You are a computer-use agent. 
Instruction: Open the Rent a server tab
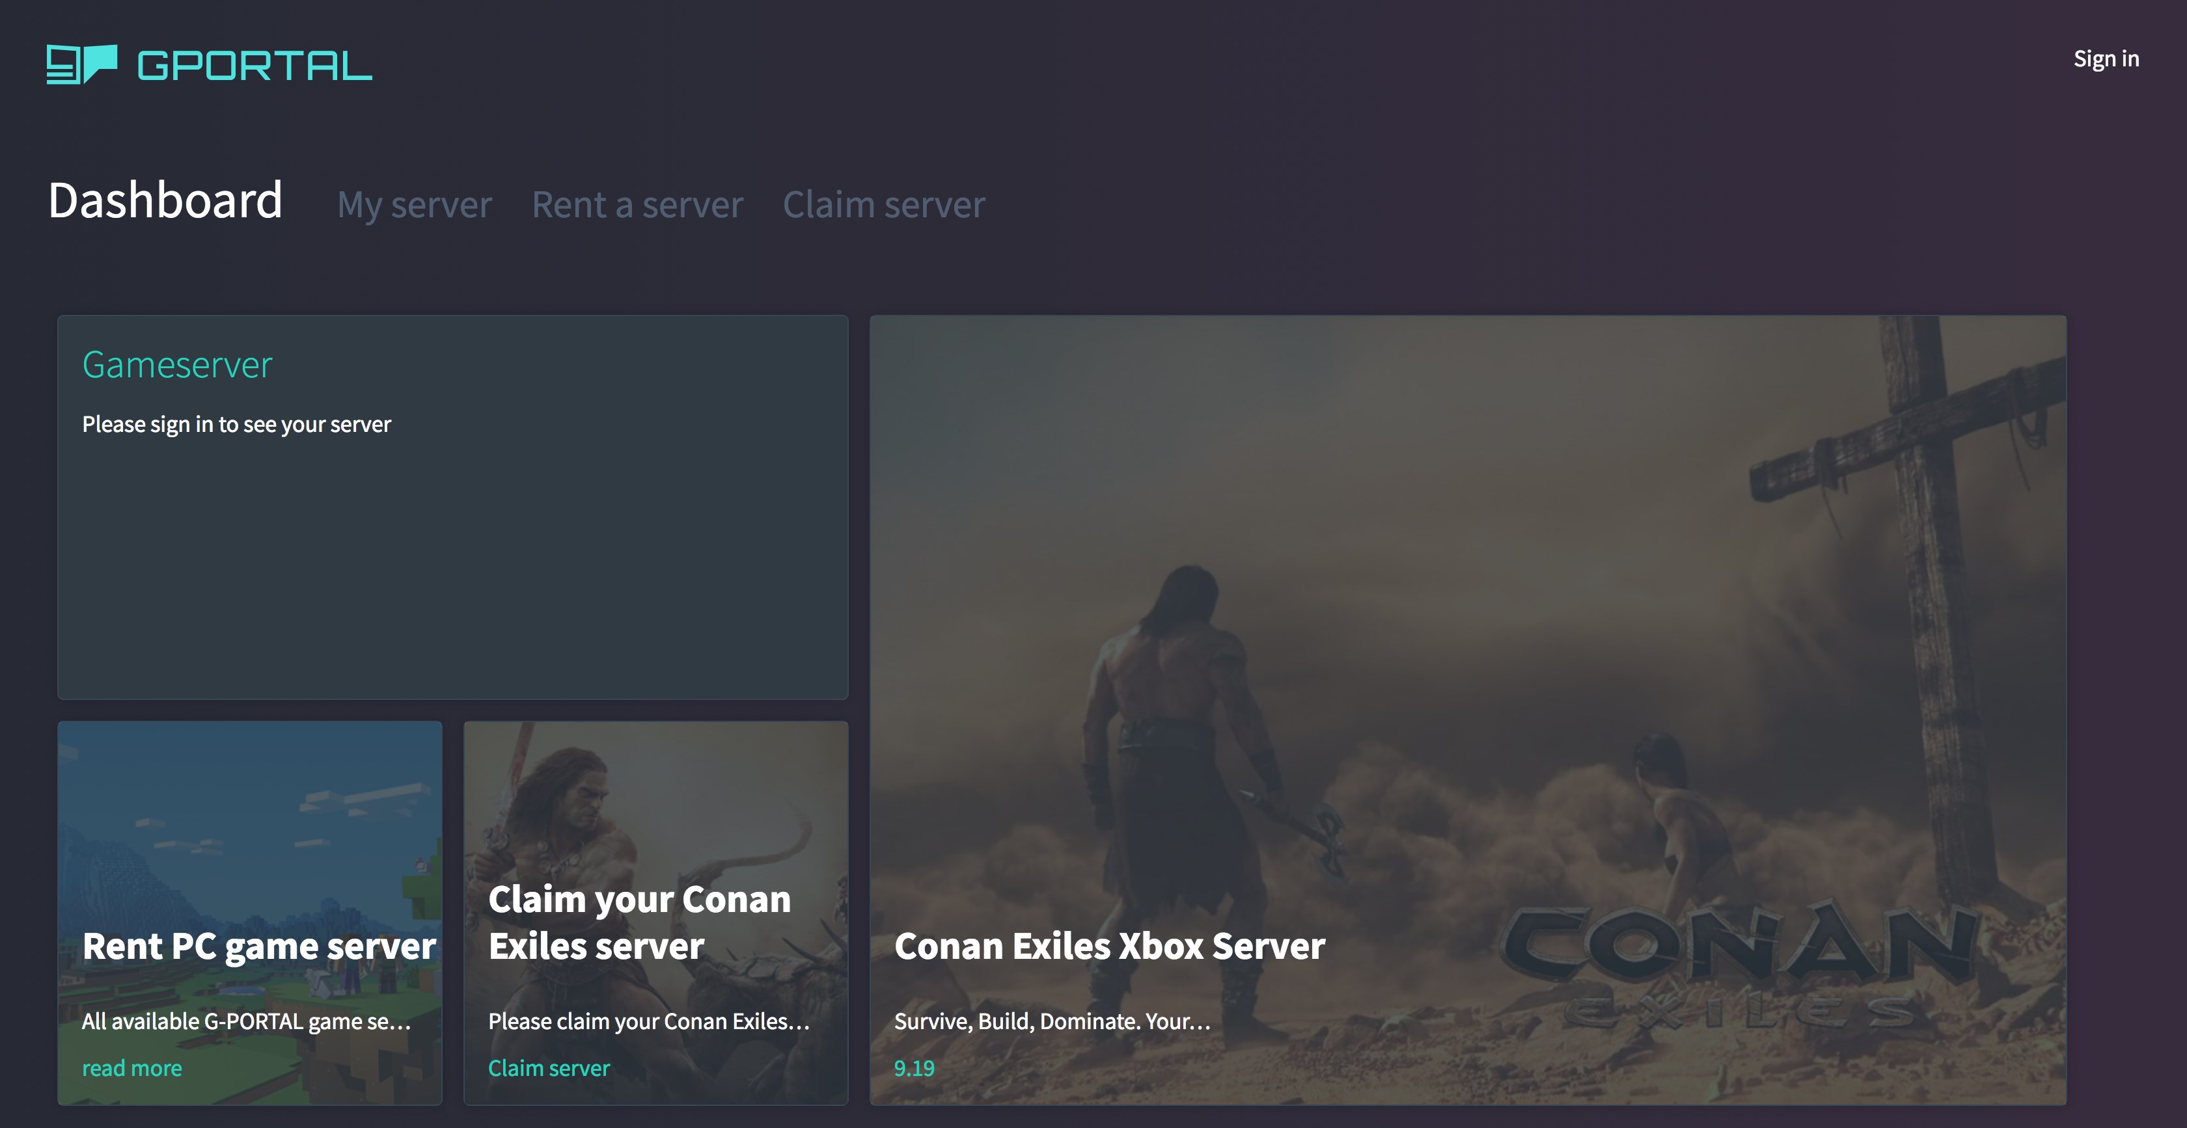[637, 204]
